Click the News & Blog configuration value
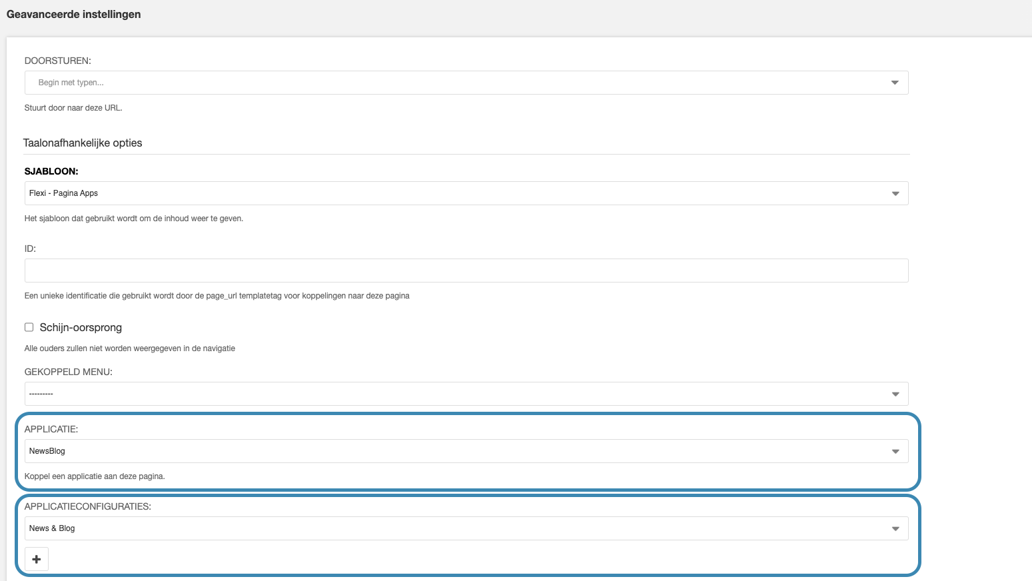 (52, 528)
